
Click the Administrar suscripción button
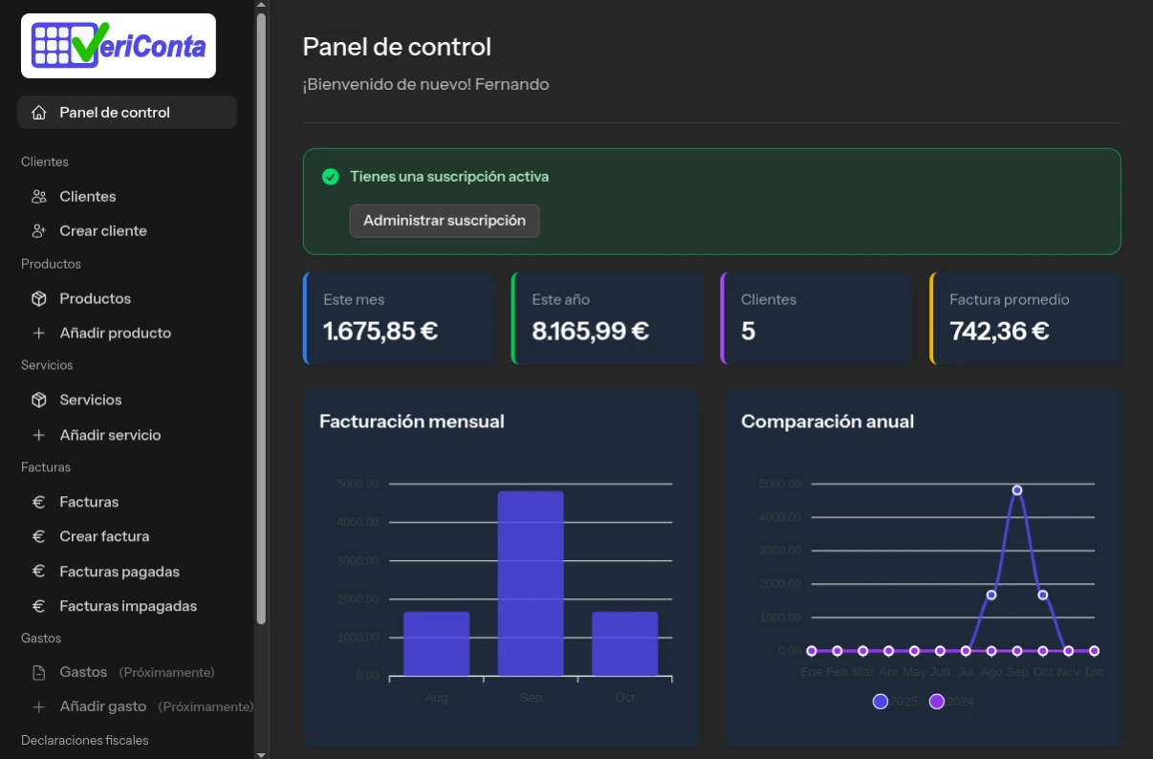(x=445, y=221)
